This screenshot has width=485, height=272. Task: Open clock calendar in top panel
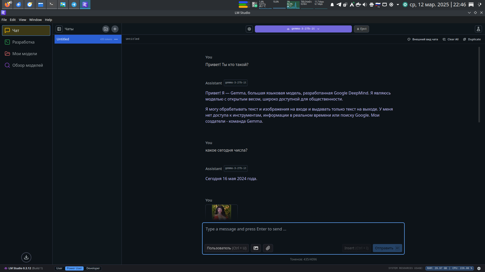click(x=438, y=5)
